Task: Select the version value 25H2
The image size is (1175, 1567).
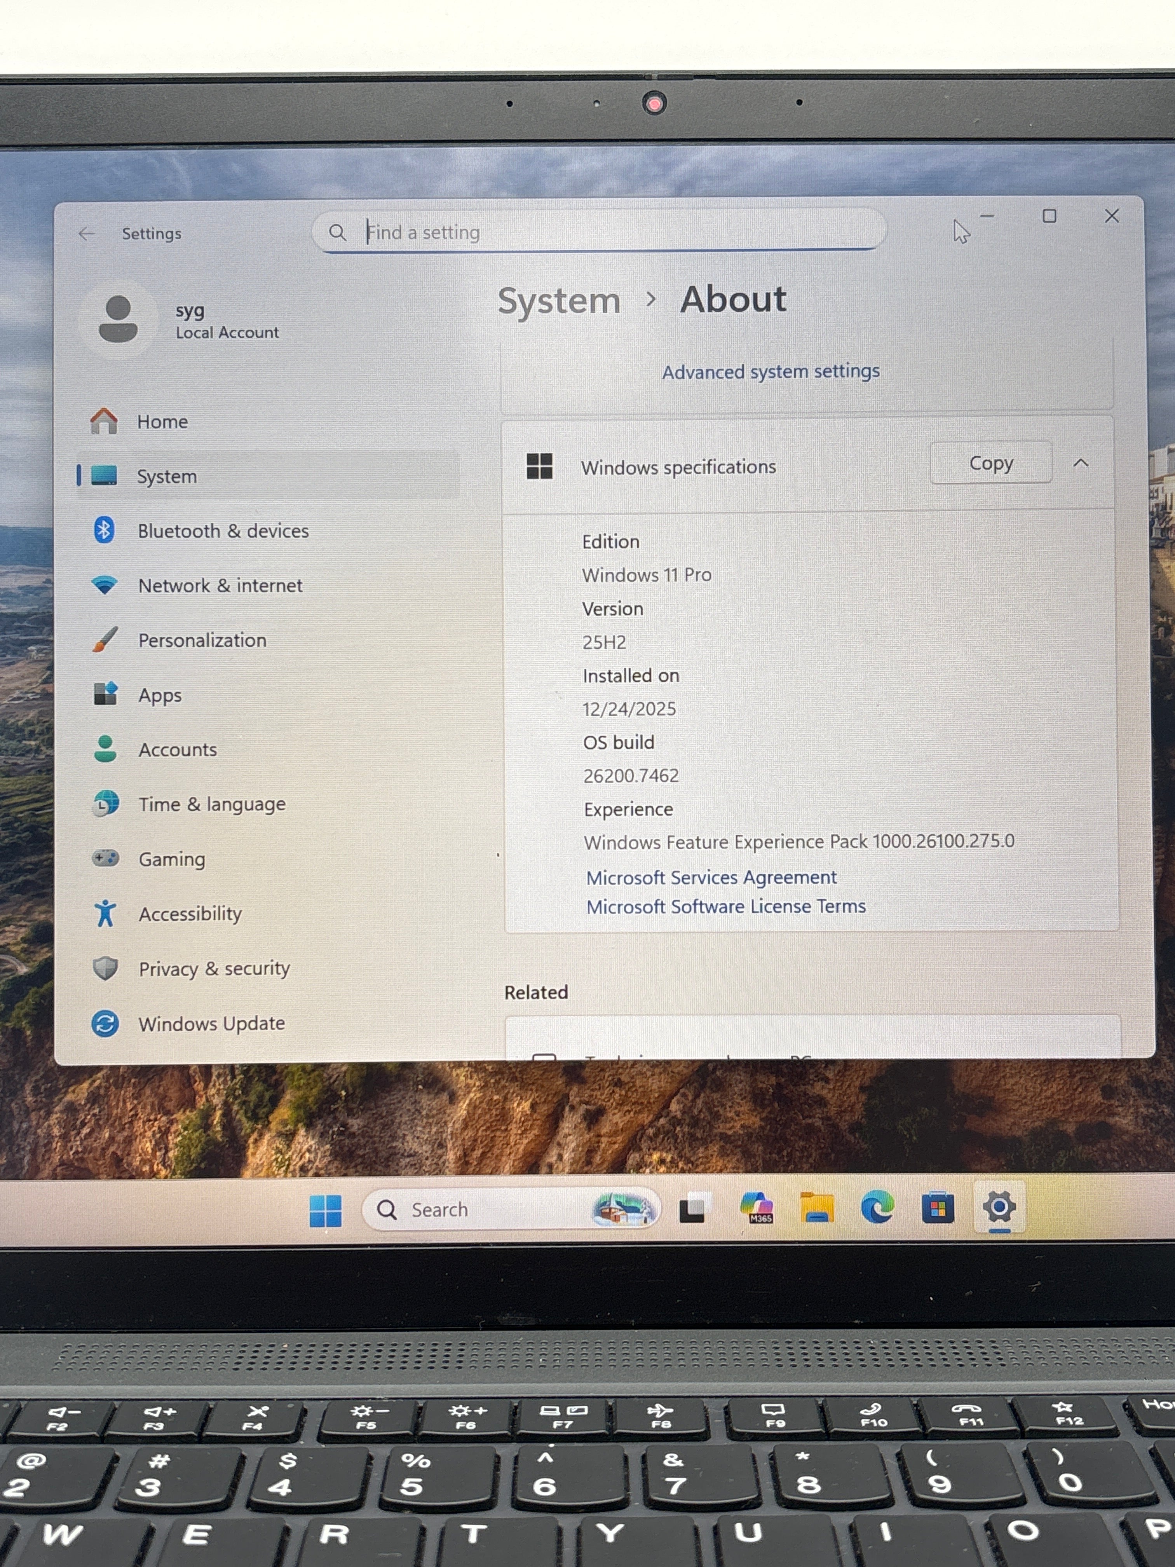Action: tap(604, 642)
